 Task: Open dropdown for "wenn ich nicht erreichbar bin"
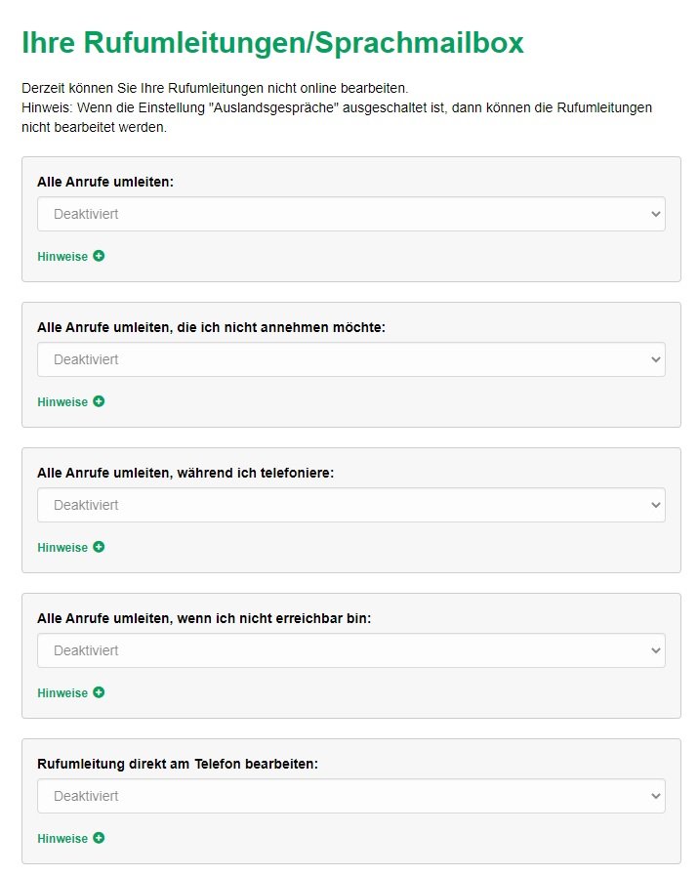tap(351, 650)
